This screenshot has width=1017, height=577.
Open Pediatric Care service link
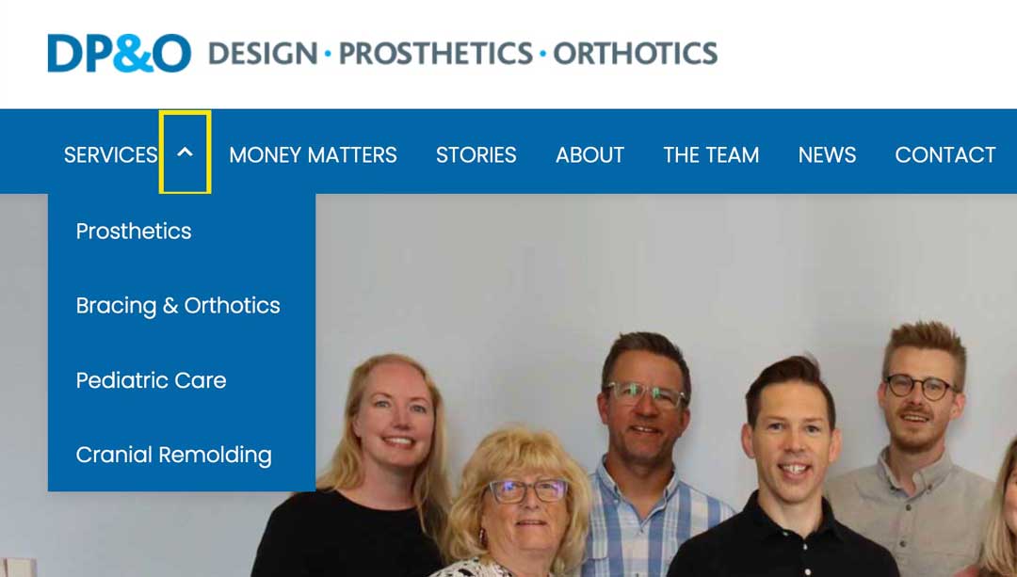[151, 380]
